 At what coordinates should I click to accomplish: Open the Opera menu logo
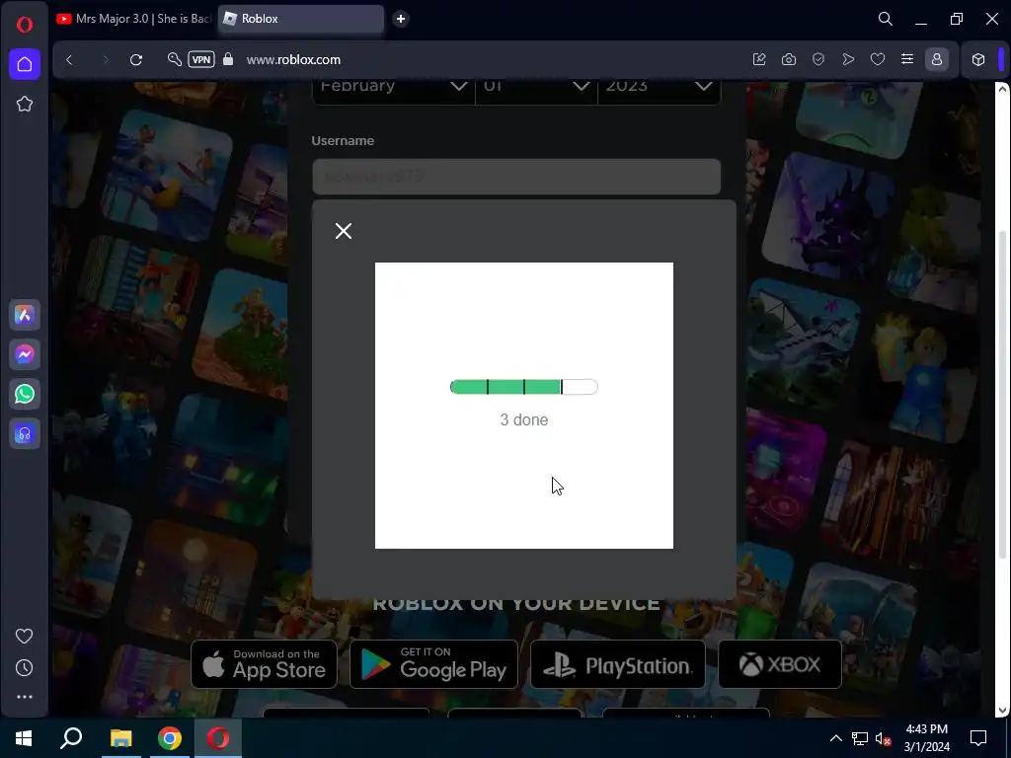point(25,25)
